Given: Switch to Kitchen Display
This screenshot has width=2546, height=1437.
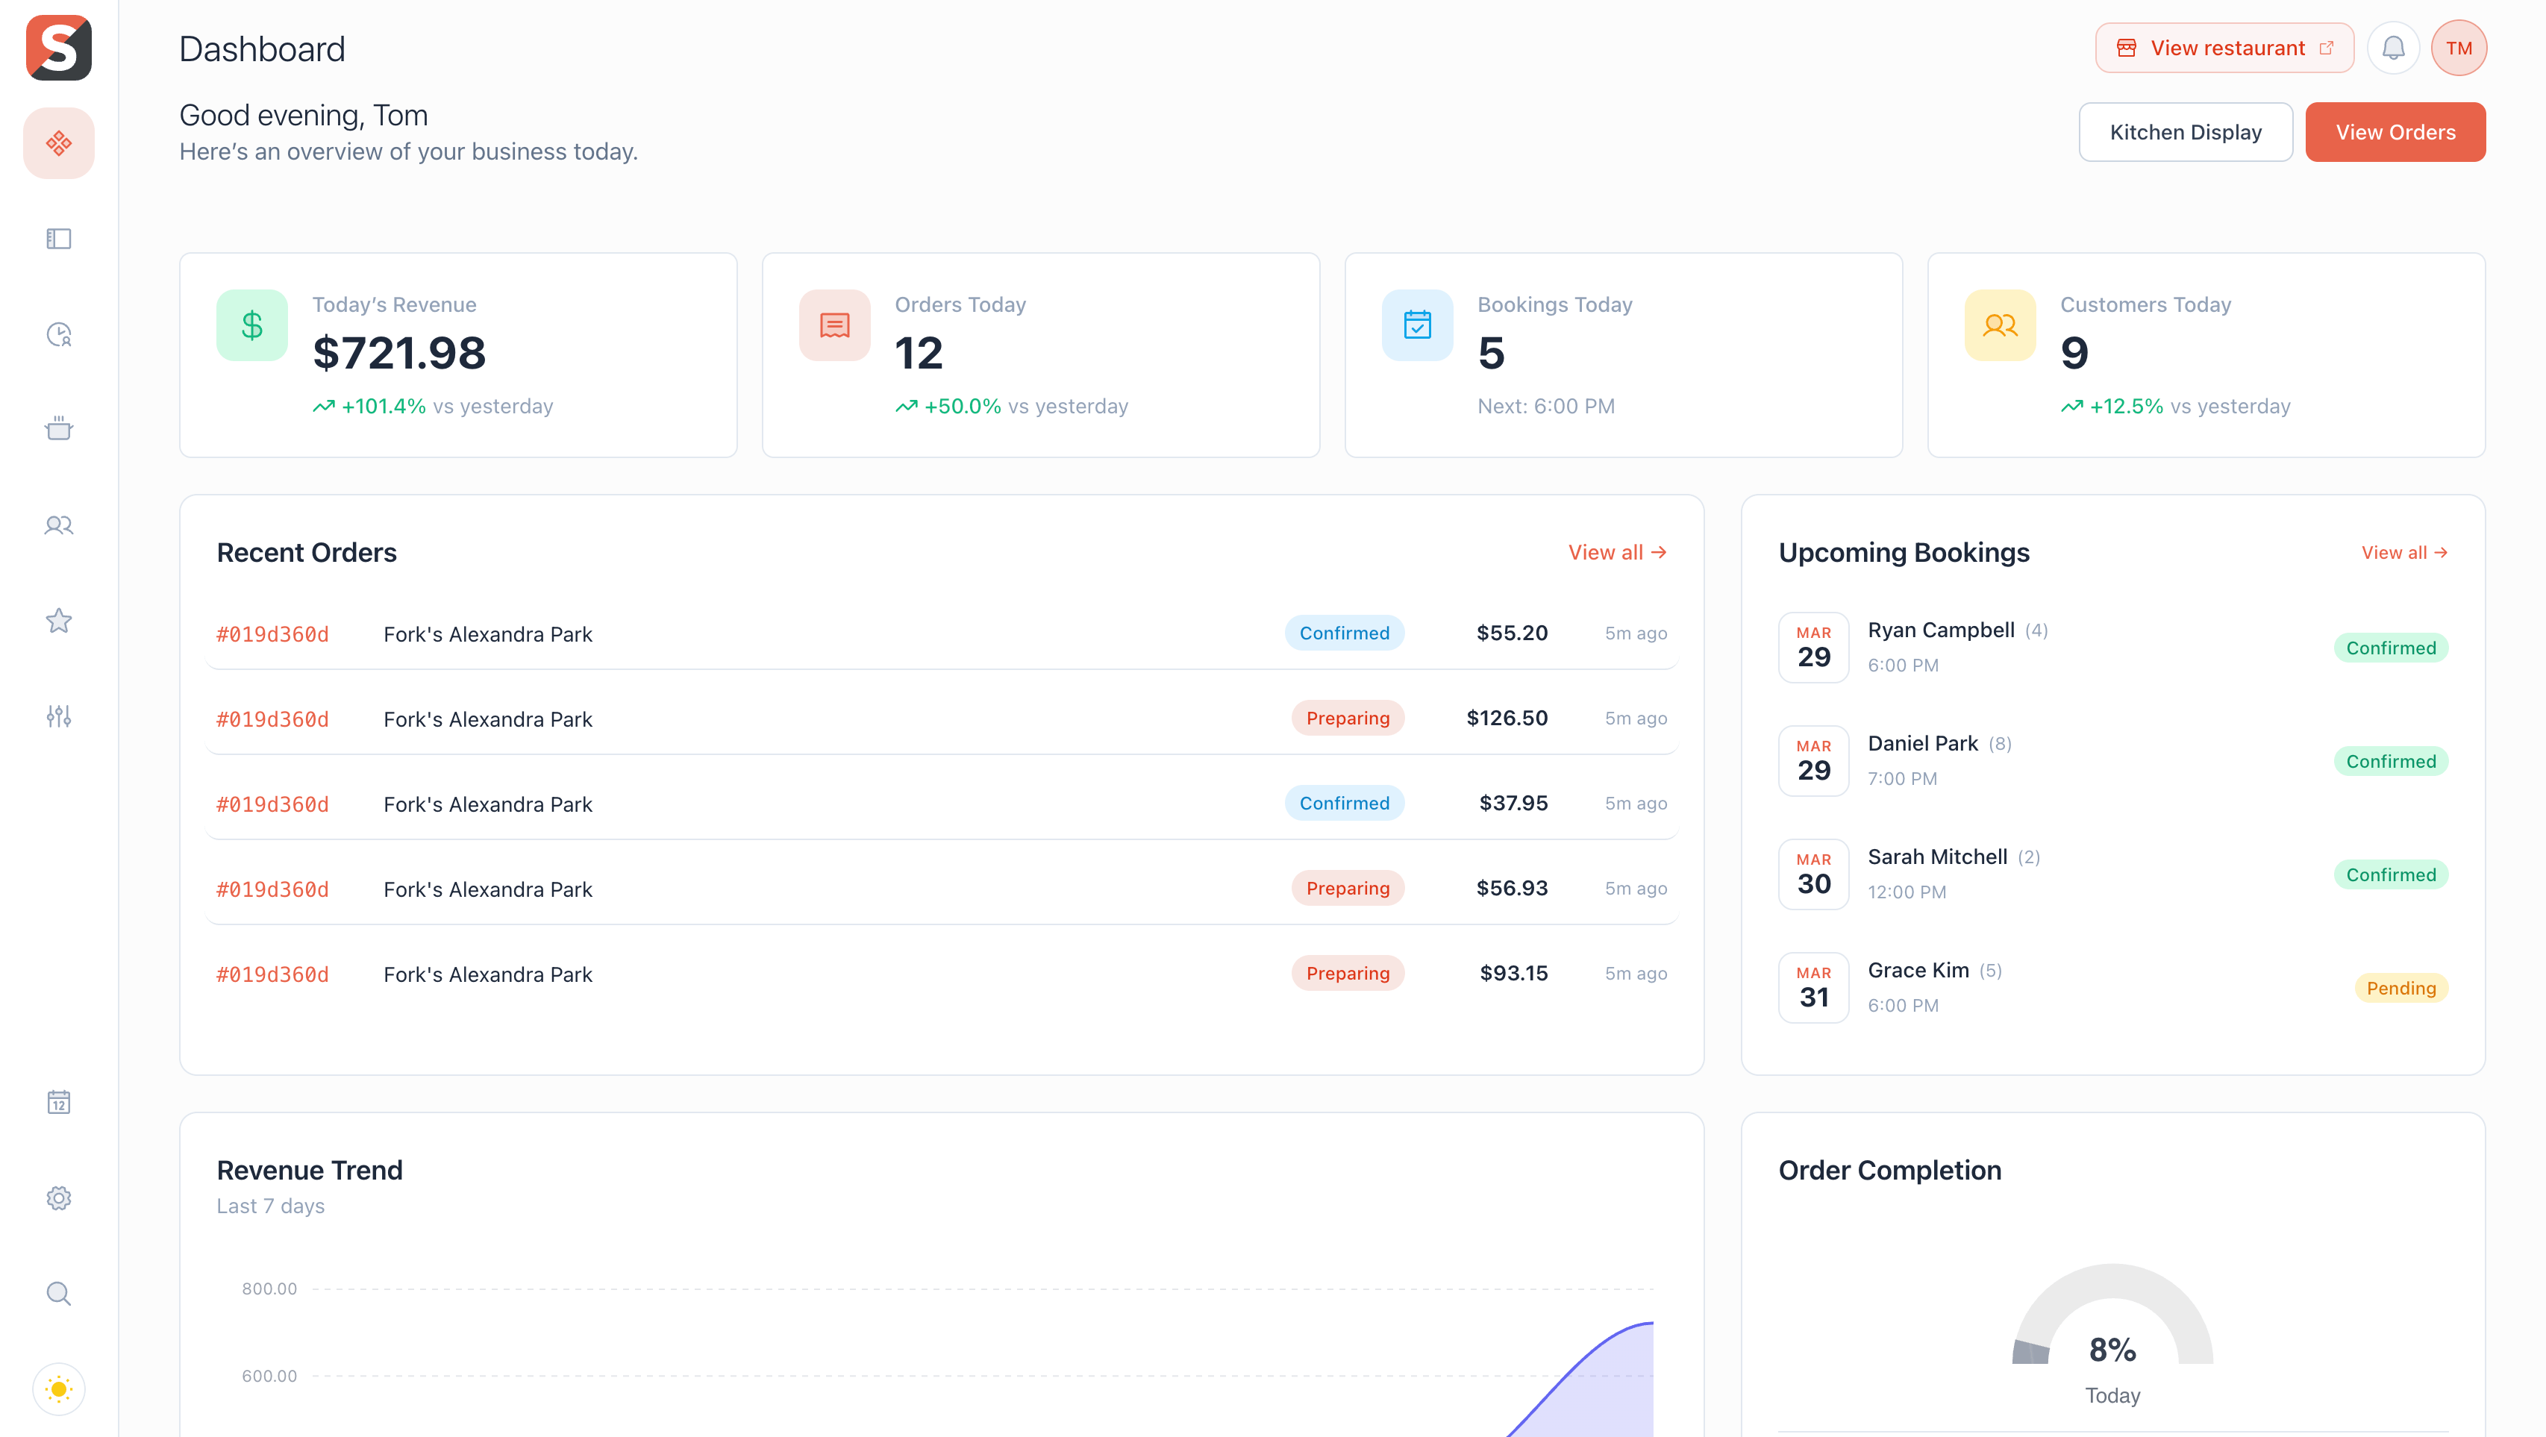Looking at the screenshot, I should [2186, 131].
